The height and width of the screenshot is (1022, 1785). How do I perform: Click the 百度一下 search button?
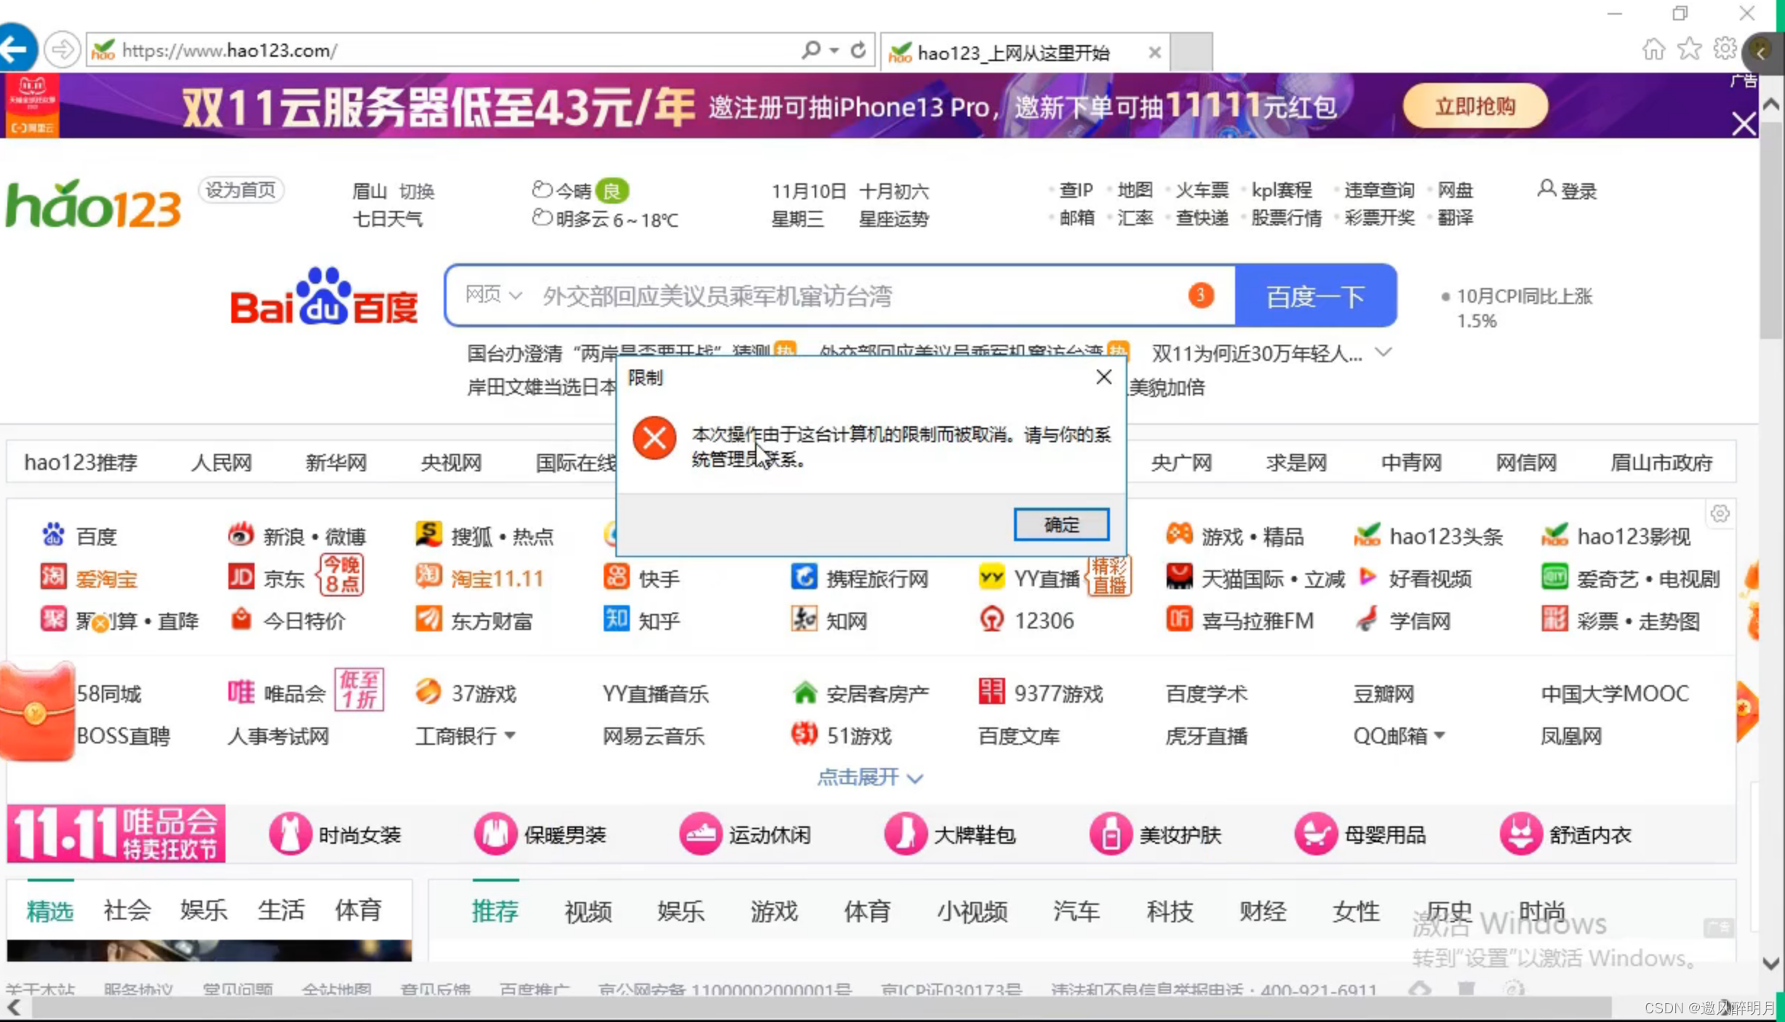(x=1315, y=296)
